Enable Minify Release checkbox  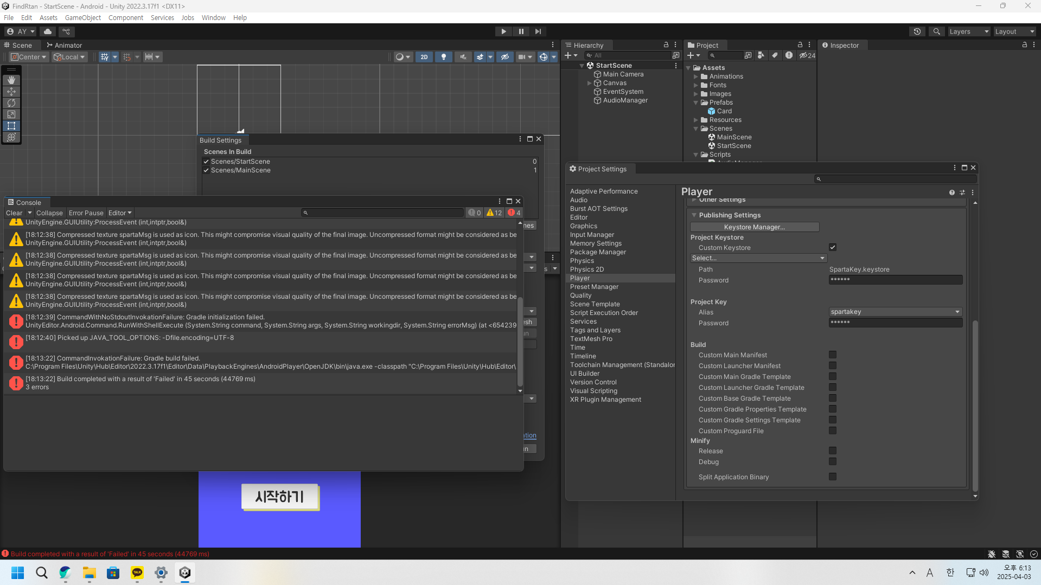click(x=833, y=451)
